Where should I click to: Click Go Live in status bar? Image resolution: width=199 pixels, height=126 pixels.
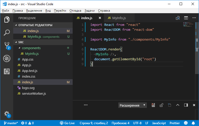tap(67, 123)
